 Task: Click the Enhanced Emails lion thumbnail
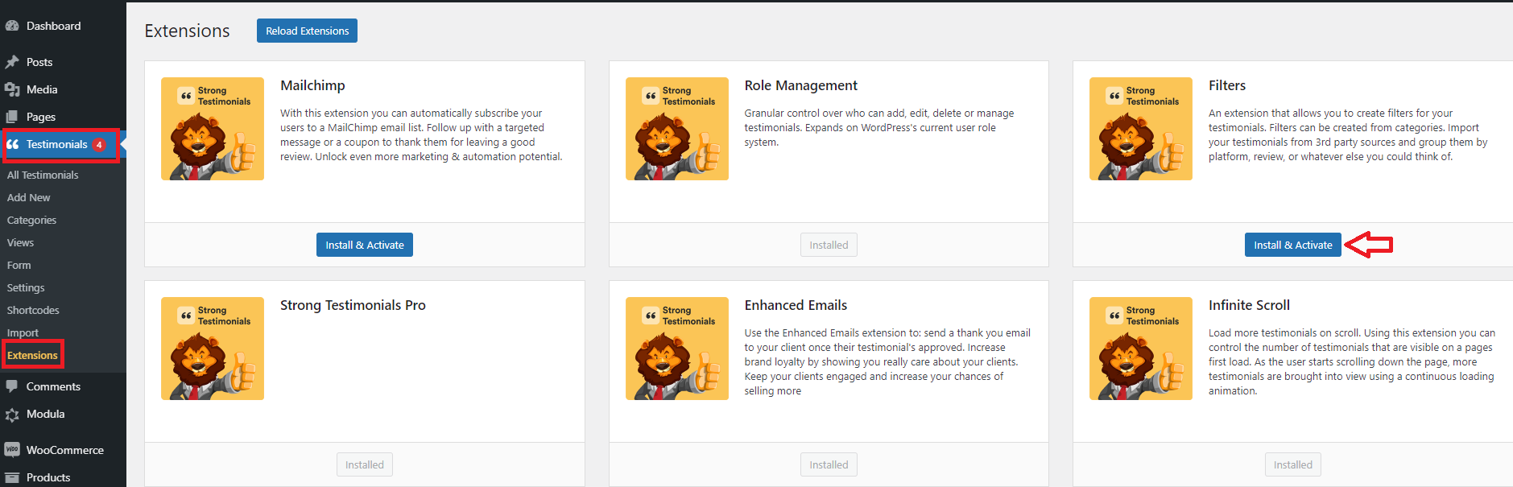click(677, 349)
